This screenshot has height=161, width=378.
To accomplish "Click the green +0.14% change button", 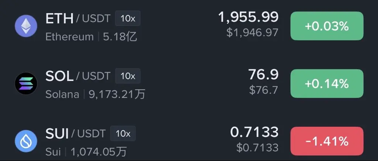I will click(327, 84).
